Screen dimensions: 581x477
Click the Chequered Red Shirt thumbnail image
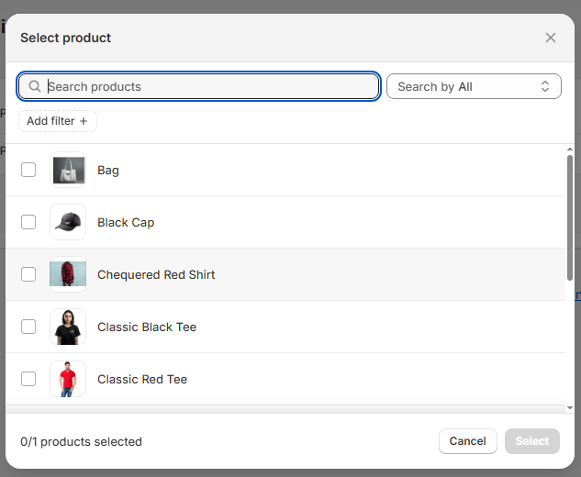(x=68, y=274)
